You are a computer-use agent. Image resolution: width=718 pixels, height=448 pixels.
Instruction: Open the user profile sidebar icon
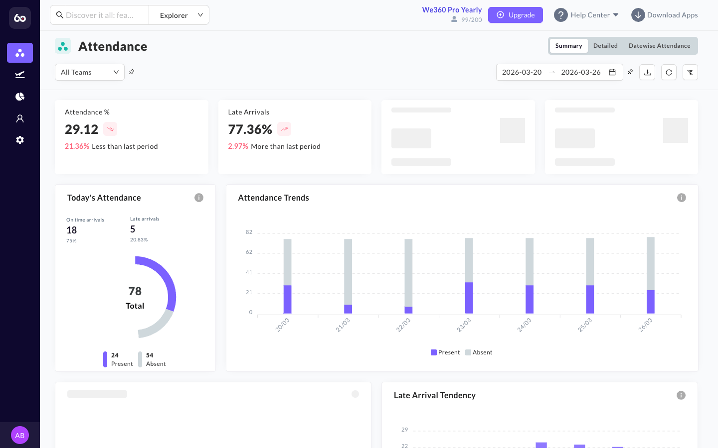(x=20, y=118)
